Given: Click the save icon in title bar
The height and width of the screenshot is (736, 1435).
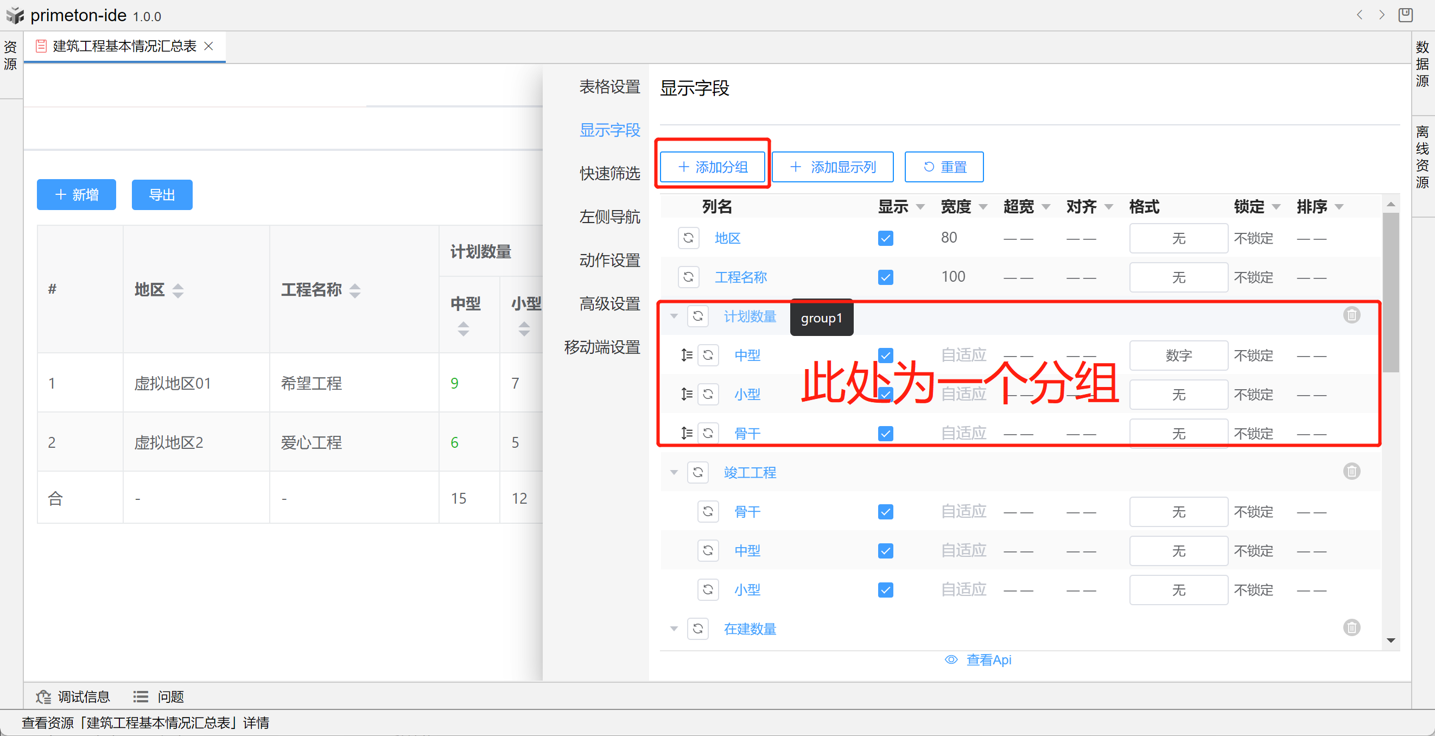Looking at the screenshot, I should 1406,15.
